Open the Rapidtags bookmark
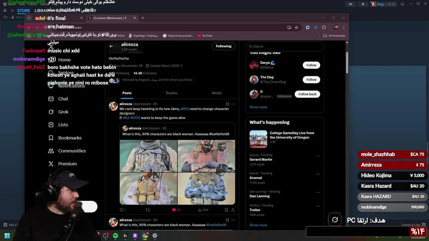Screen dimensions: 429x241 tap(143, 35)
